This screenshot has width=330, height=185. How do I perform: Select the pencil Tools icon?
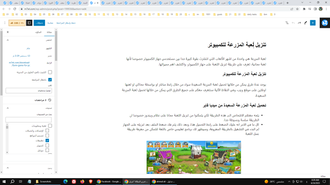(306, 23)
